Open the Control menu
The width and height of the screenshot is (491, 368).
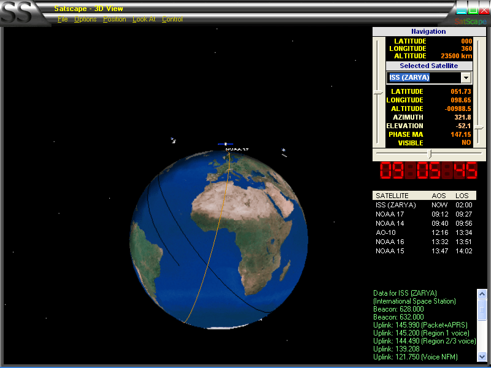click(x=172, y=20)
